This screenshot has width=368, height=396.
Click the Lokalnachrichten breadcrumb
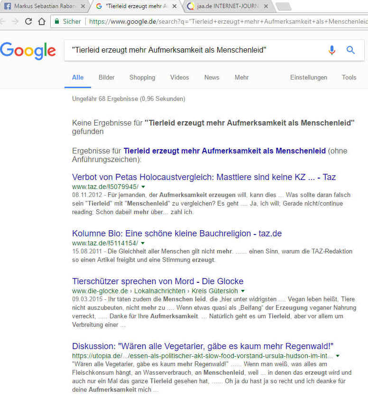coord(160,291)
